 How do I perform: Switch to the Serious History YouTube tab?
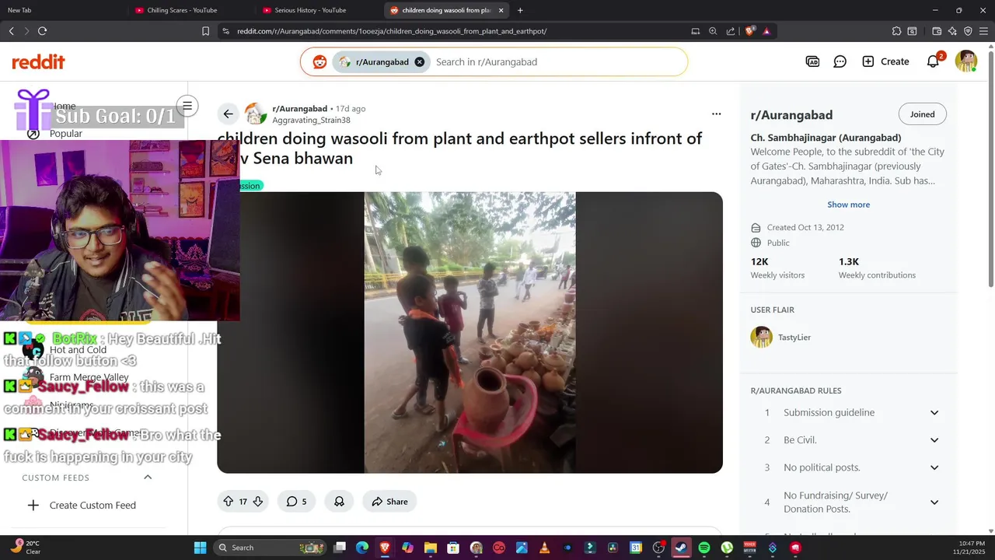(310, 10)
